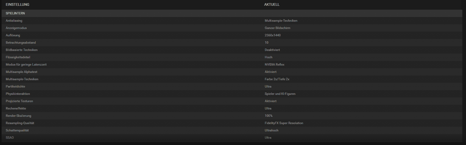Select the Schattenqualität setting label
The width and height of the screenshot is (466, 145).
click(17, 130)
